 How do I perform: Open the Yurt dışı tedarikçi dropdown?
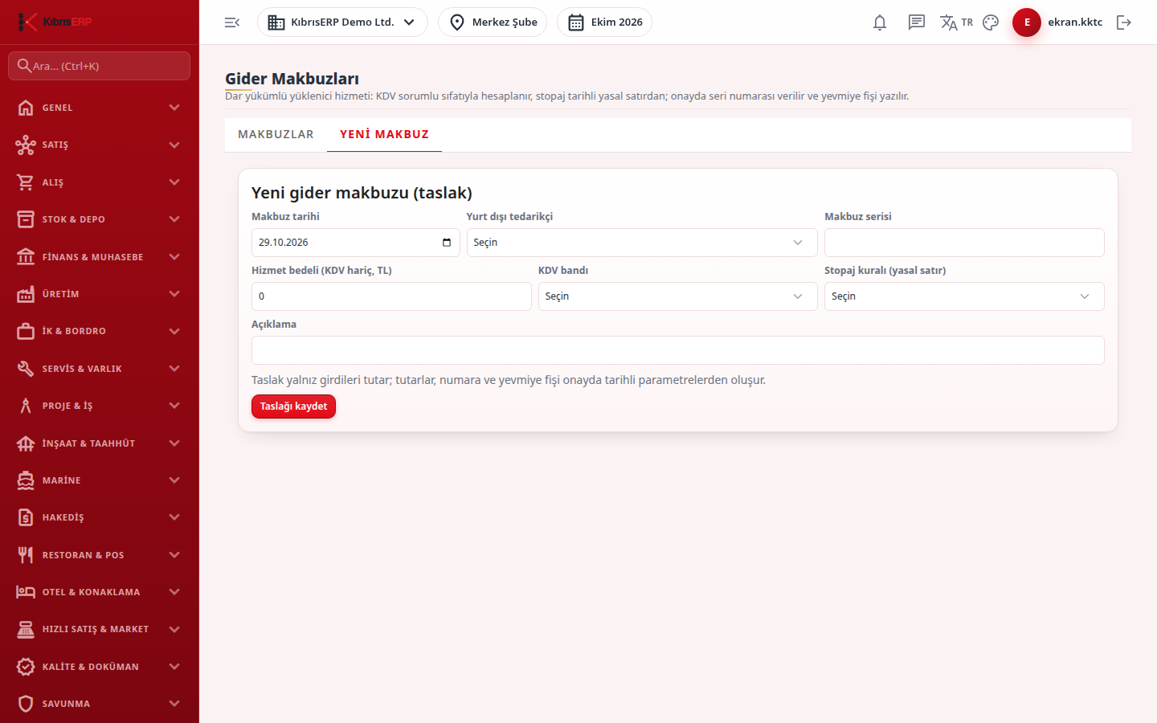point(642,243)
